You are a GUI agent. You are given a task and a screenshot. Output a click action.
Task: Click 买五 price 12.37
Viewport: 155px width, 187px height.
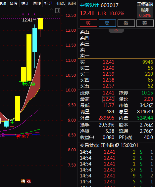coord(109,86)
